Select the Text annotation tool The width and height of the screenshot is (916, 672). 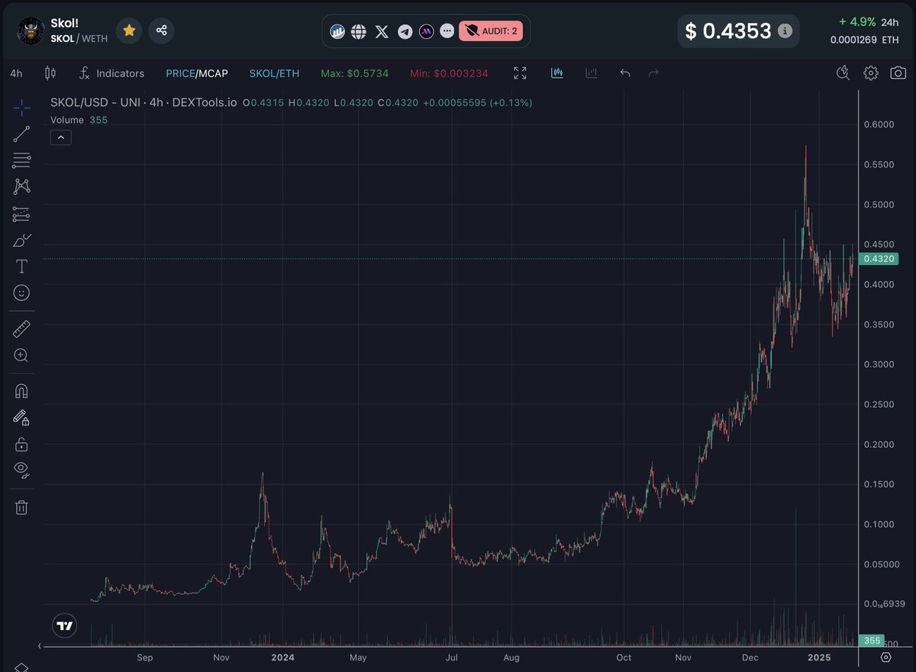21,267
